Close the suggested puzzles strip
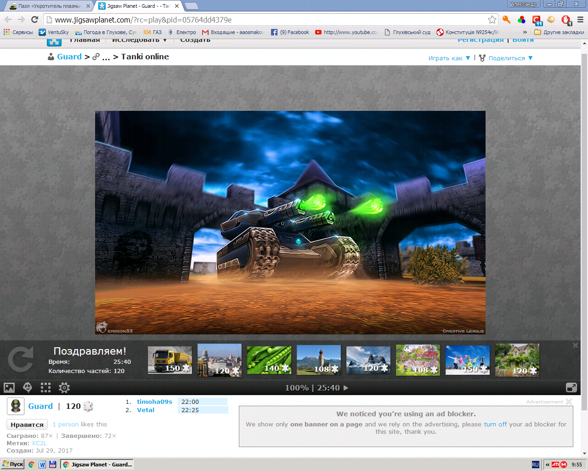Viewport: 588px width, 471px height. click(x=575, y=345)
